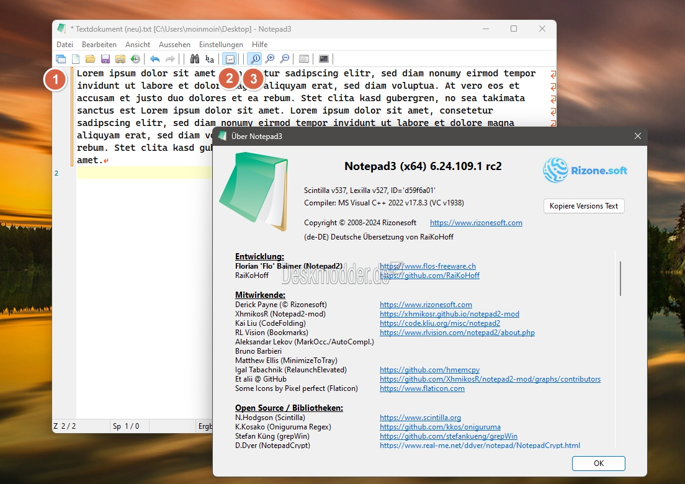
Task: Open the Aussehen menu
Action: coord(174,45)
